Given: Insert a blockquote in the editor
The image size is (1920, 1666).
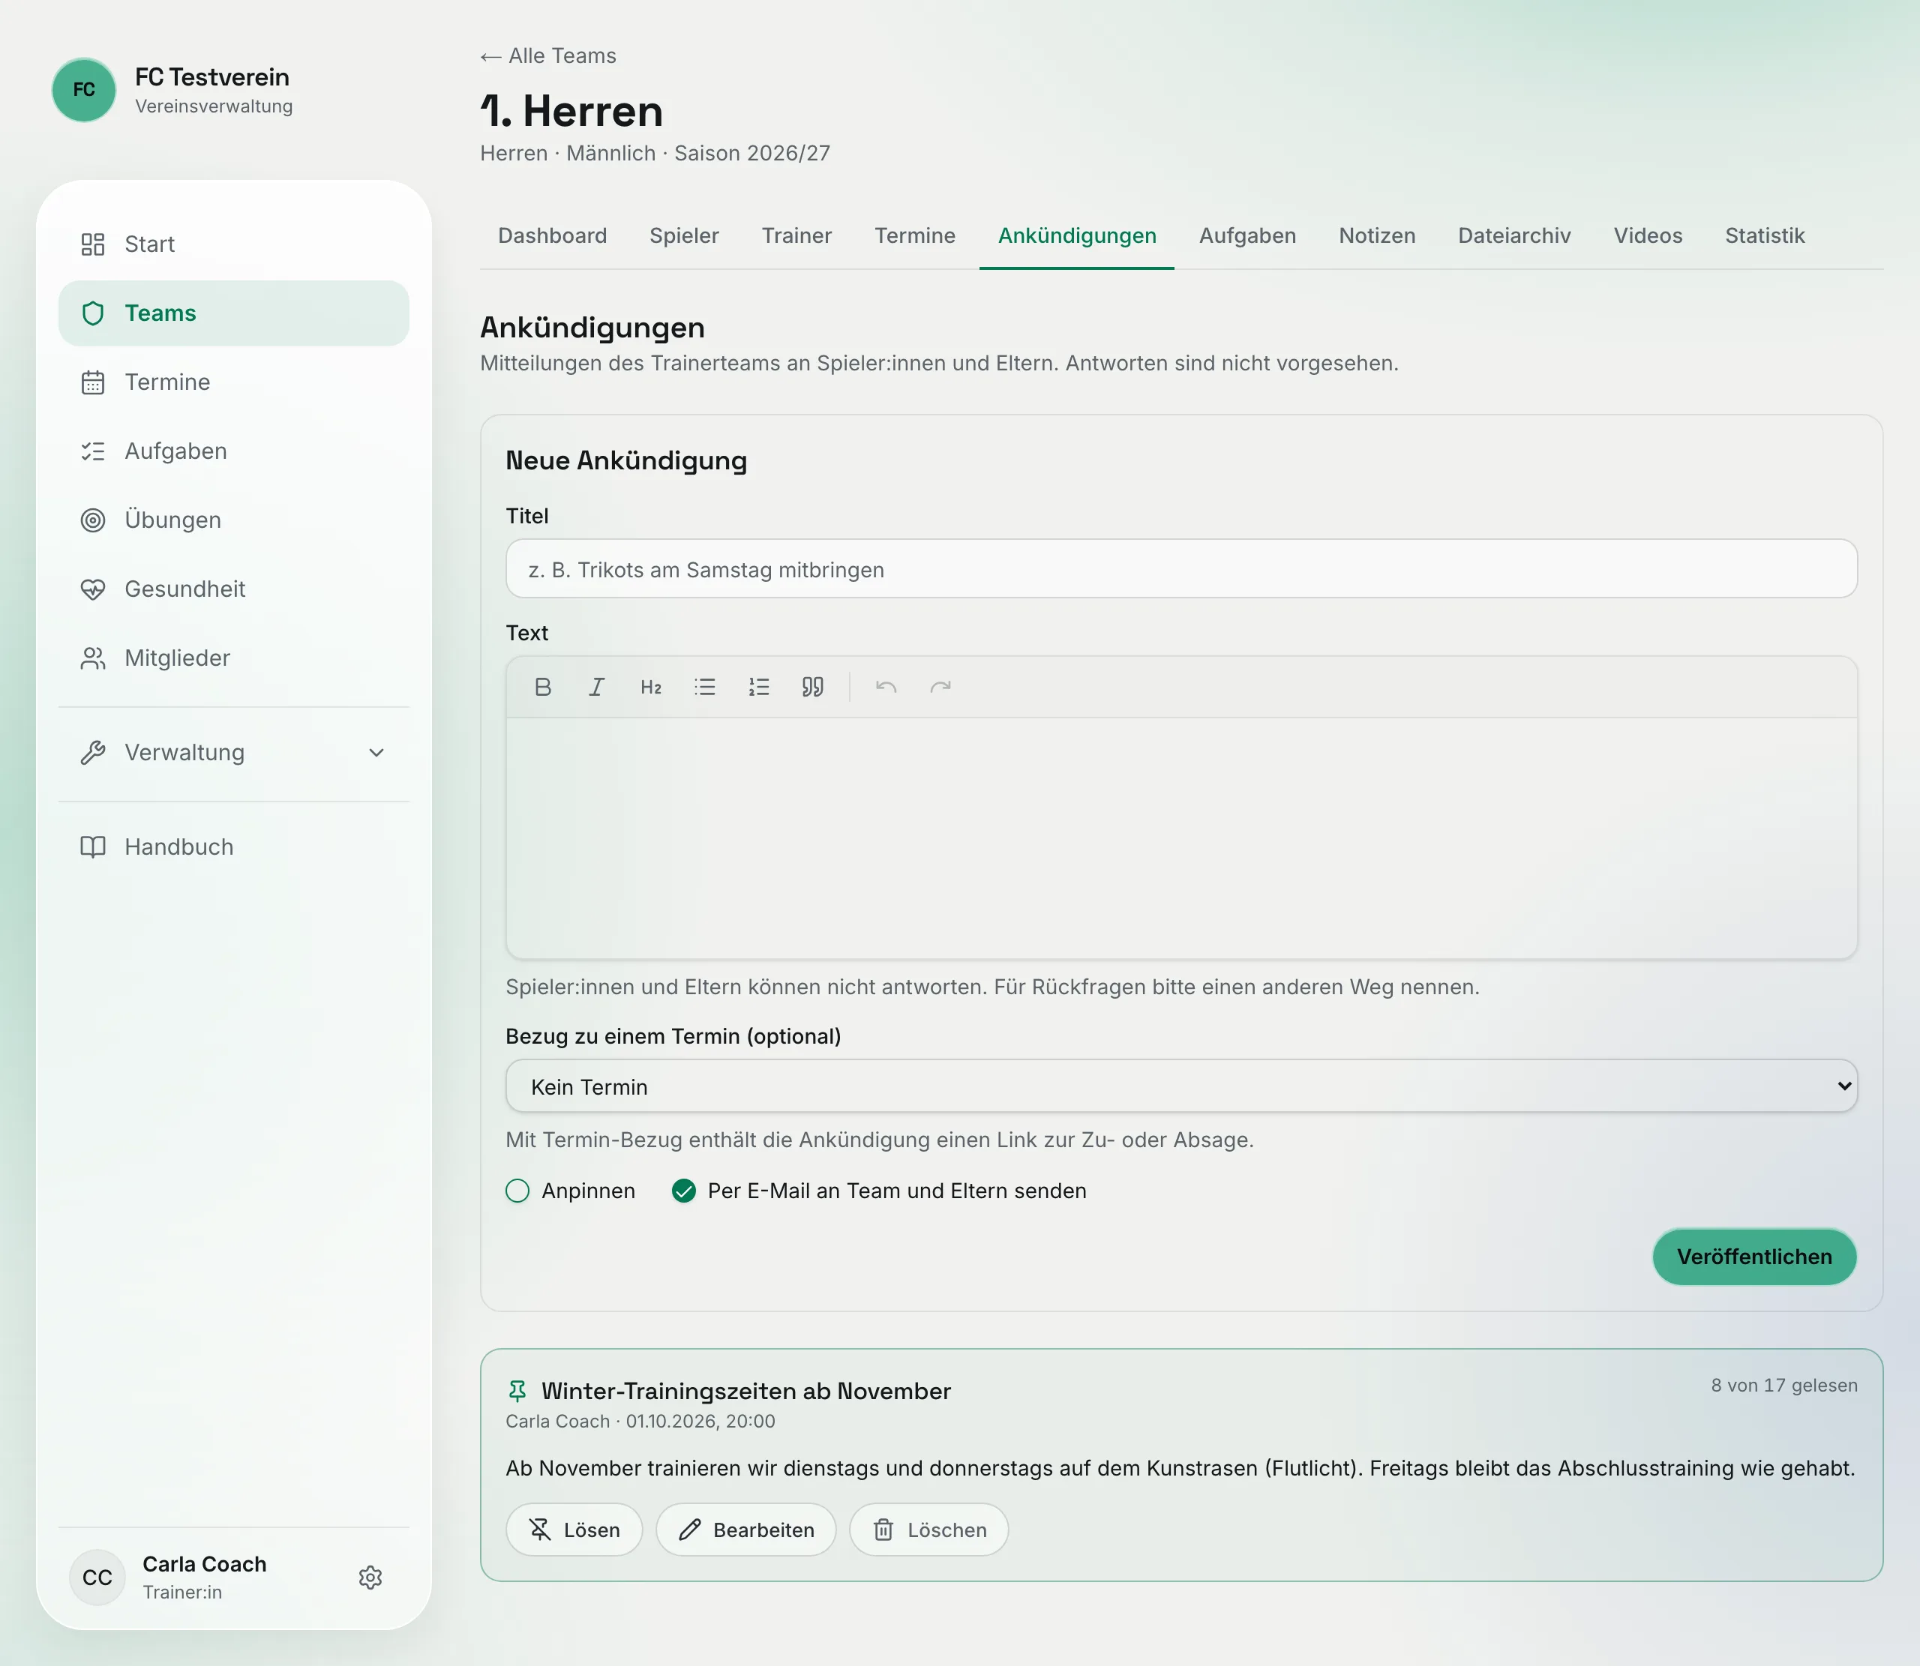Looking at the screenshot, I should [x=813, y=687].
